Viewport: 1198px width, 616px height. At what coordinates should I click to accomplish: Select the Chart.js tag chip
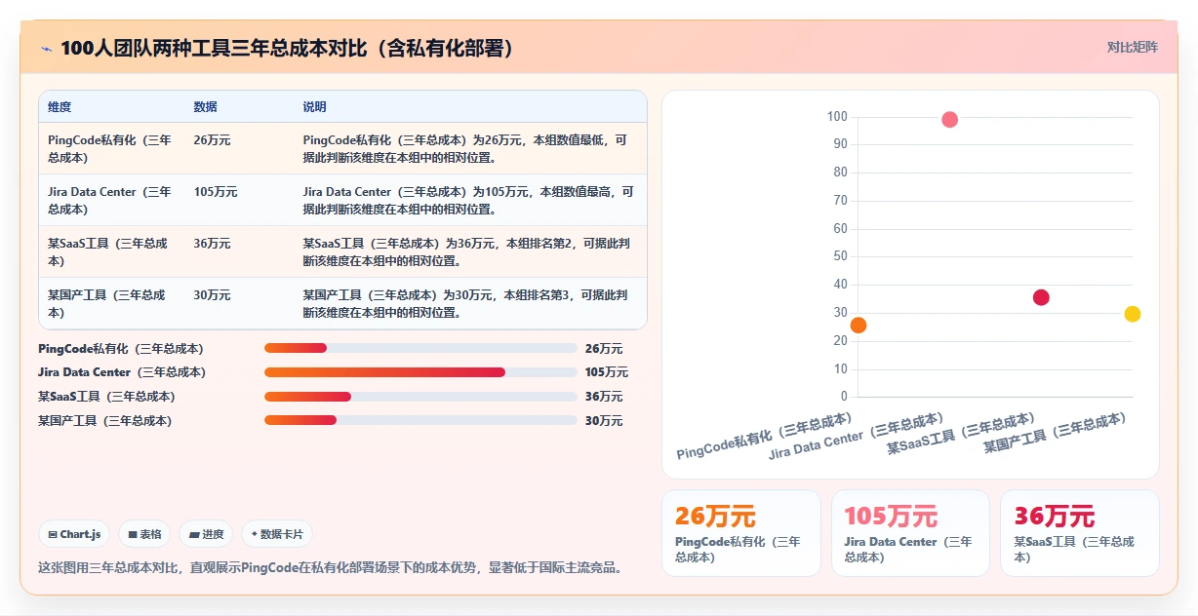coord(74,534)
